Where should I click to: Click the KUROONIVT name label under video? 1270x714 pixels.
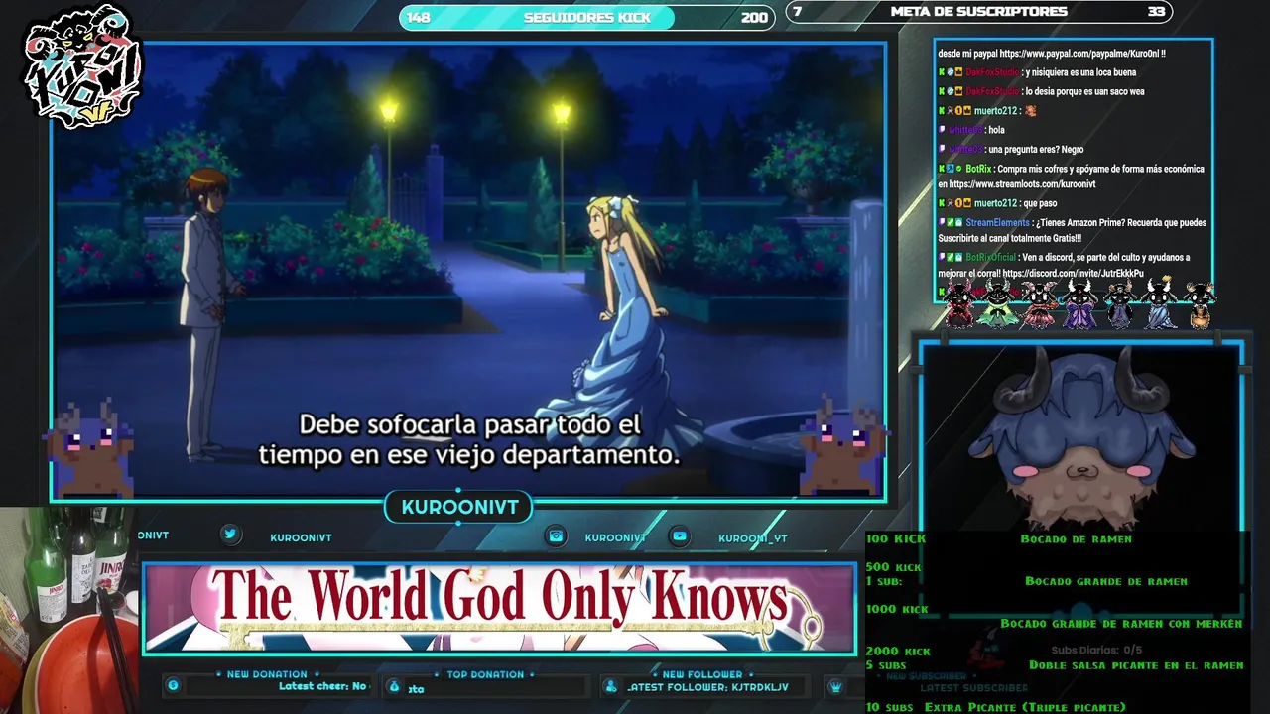coord(459,507)
